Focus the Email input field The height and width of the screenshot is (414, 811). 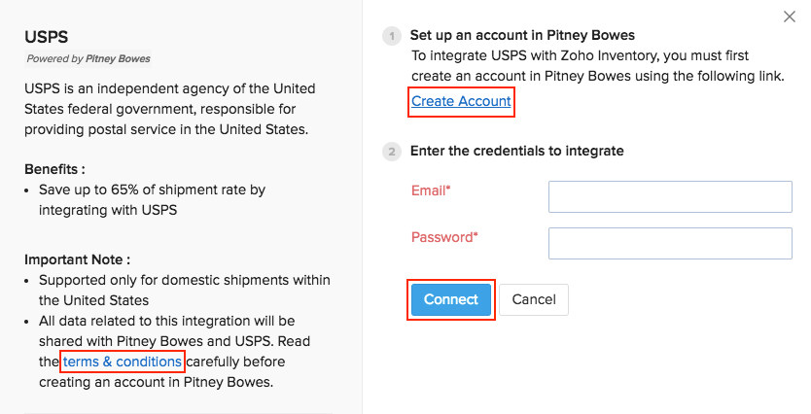(670, 196)
